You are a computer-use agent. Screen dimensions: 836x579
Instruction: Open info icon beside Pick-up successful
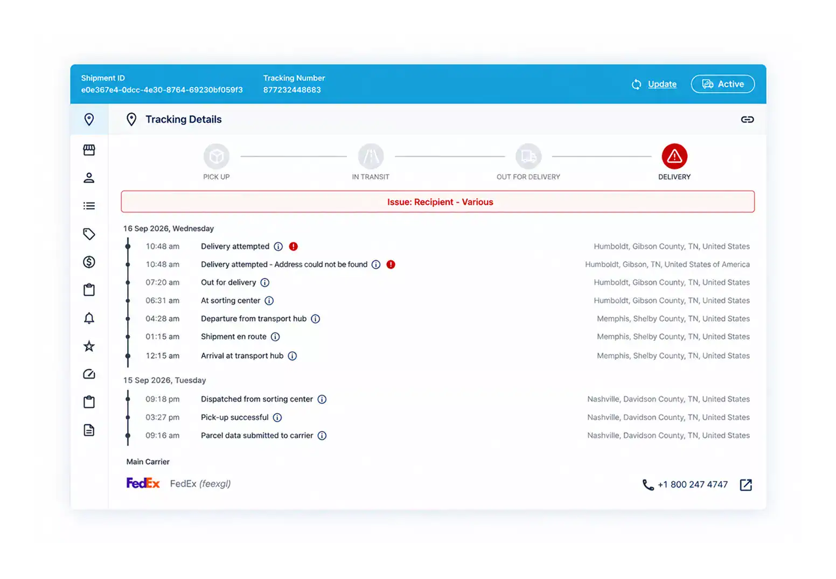(277, 417)
